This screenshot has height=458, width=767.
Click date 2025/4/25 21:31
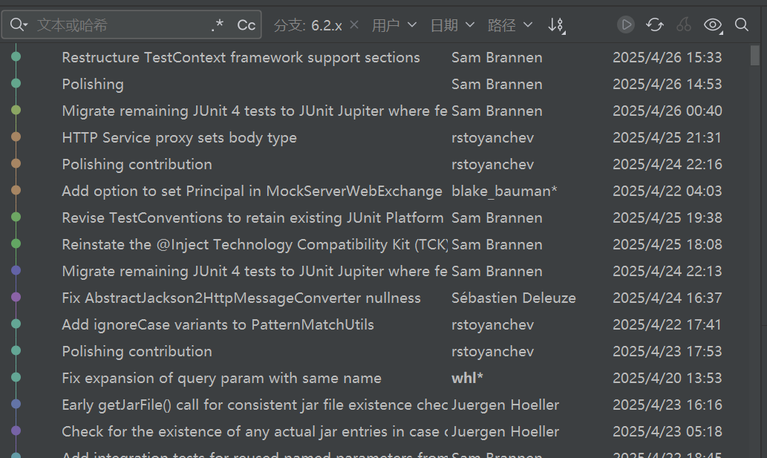click(x=668, y=137)
